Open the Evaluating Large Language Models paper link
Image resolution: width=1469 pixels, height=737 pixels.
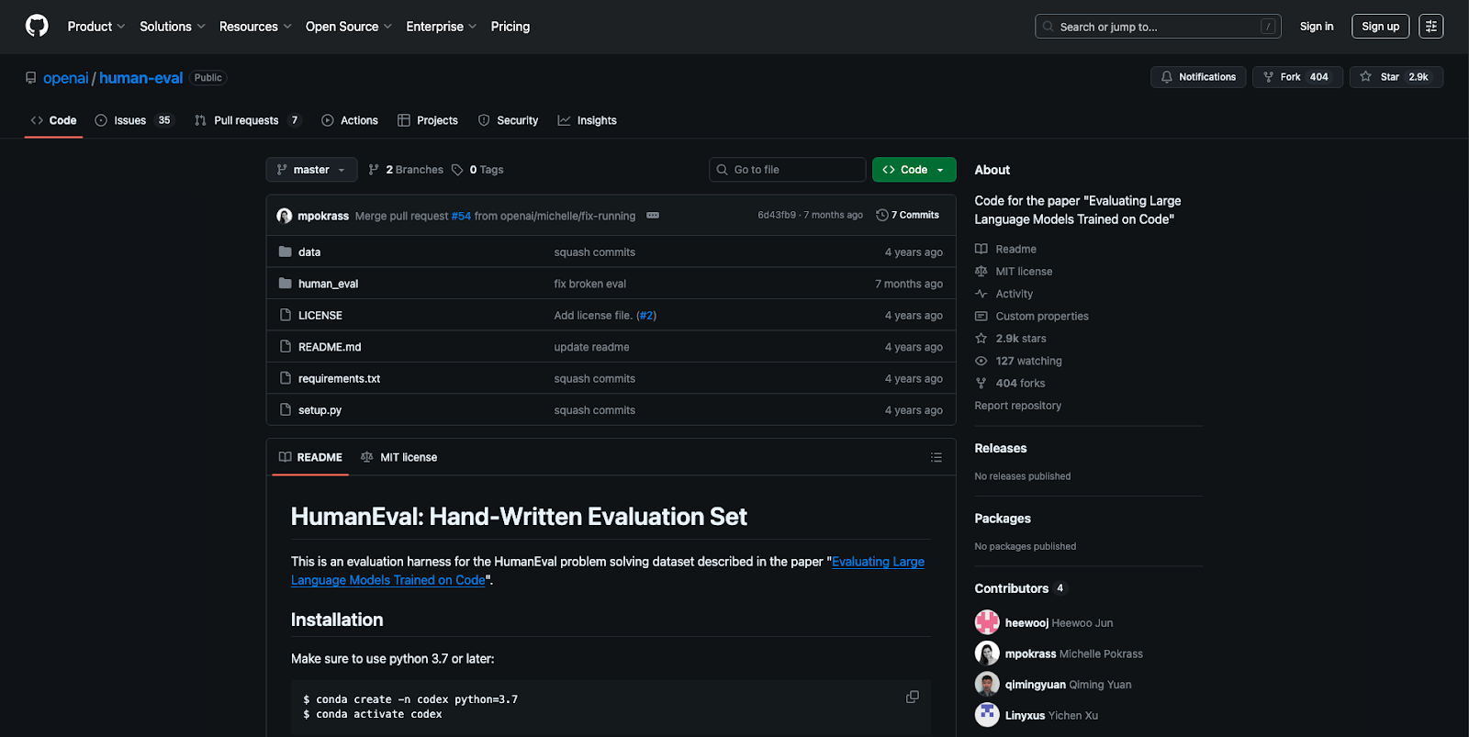(x=608, y=571)
